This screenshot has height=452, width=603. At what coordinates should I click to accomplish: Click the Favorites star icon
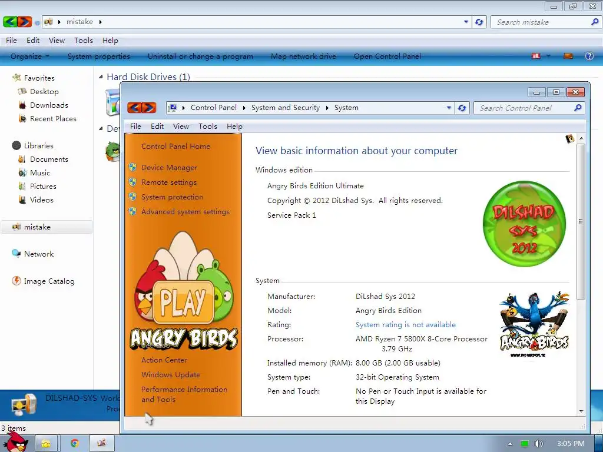[16, 78]
